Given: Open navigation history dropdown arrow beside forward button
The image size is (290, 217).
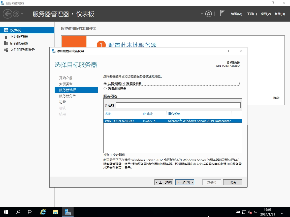Looking at the screenshot, I should 22,14.
